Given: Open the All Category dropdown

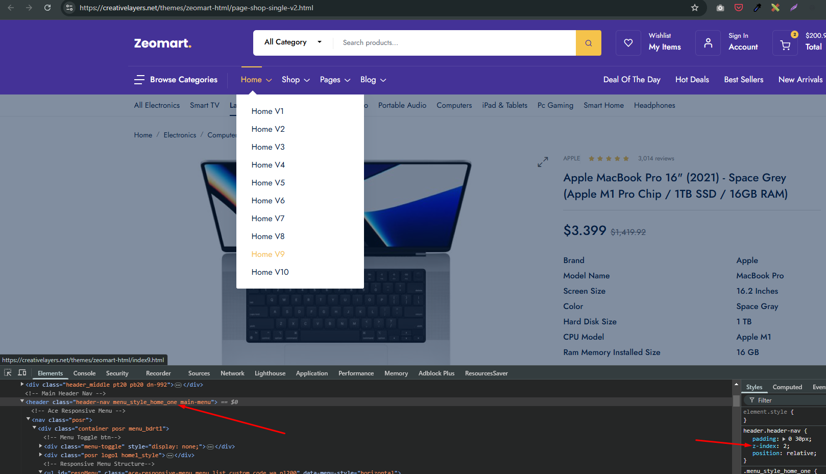Looking at the screenshot, I should (293, 42).
